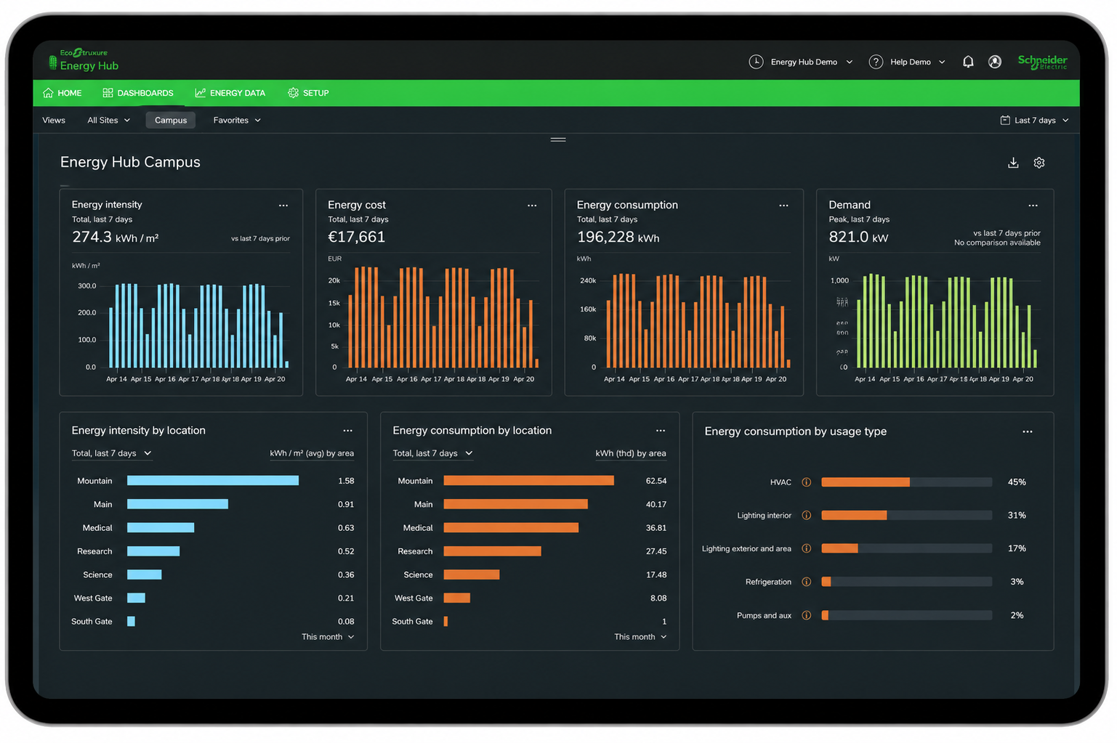The image size is (1117, 743).
Task: Open the DASHBOARDS tab
Action: (138, 93)
